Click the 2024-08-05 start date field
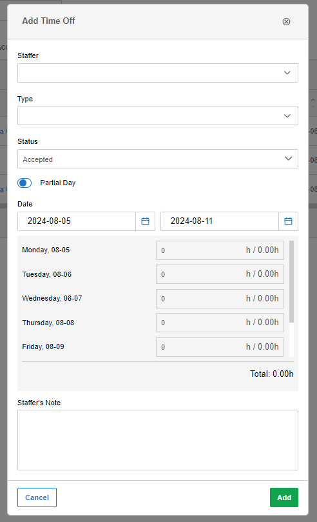Viewport: 317px width, 522px height. (x=77, y=221)
